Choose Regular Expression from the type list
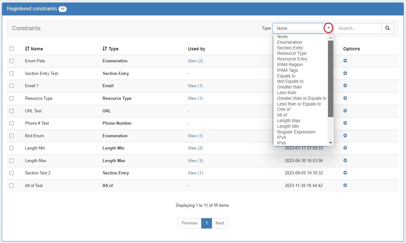The width and height of the screenshot is (406, 243). click(296, 132)
